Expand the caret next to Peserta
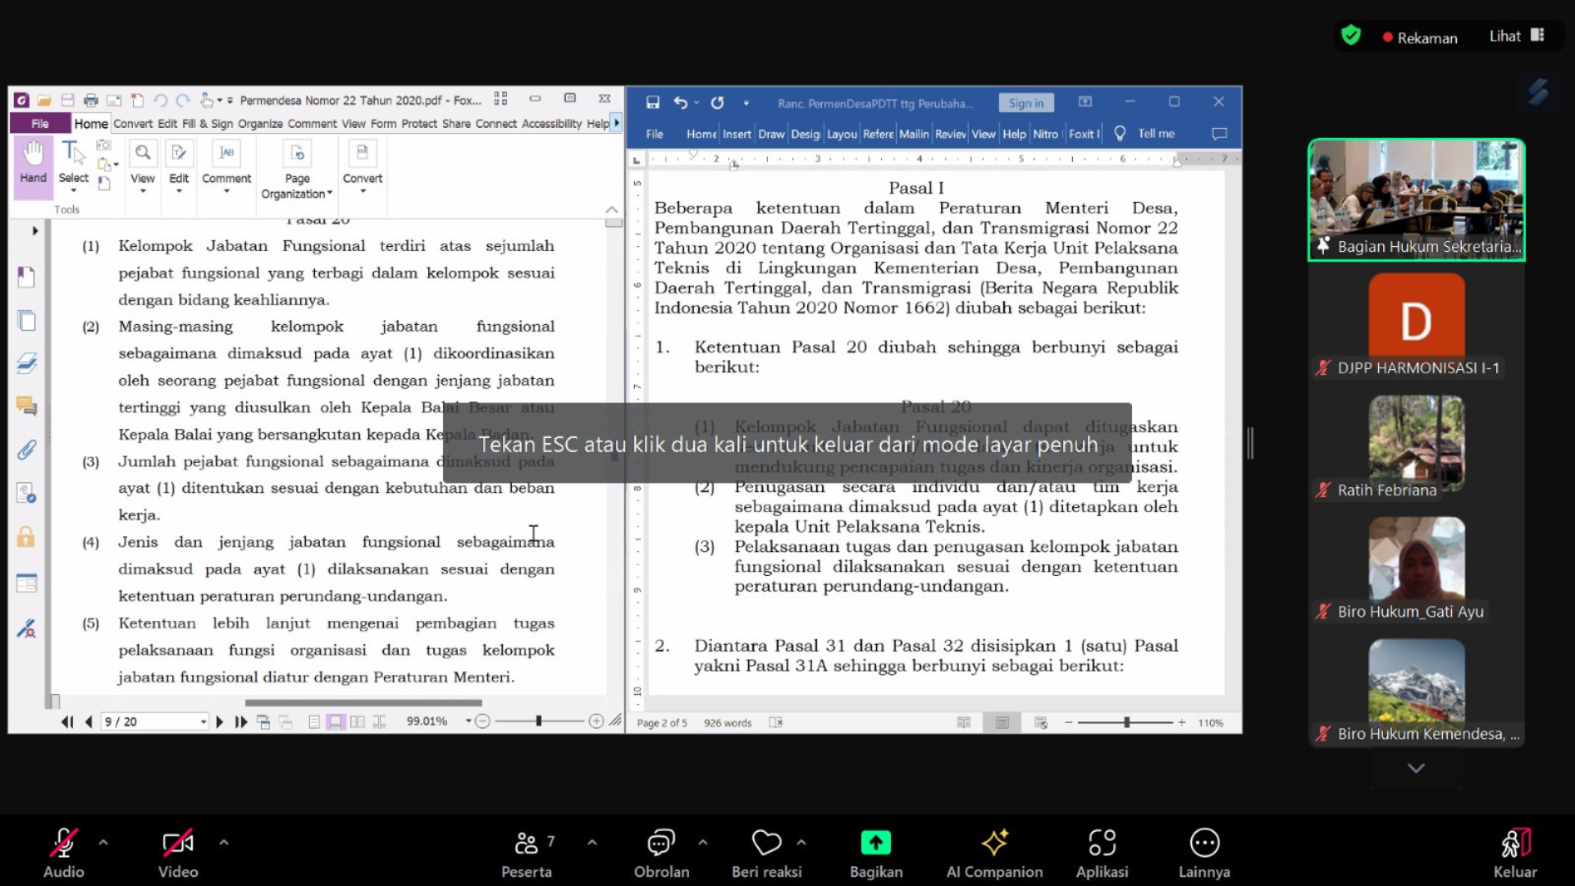Screen dimensions: 1575x886 click(x=592, y=843)
